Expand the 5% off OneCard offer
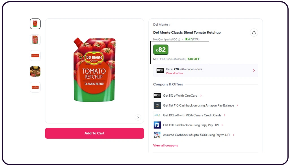 (x=201, y=96)
